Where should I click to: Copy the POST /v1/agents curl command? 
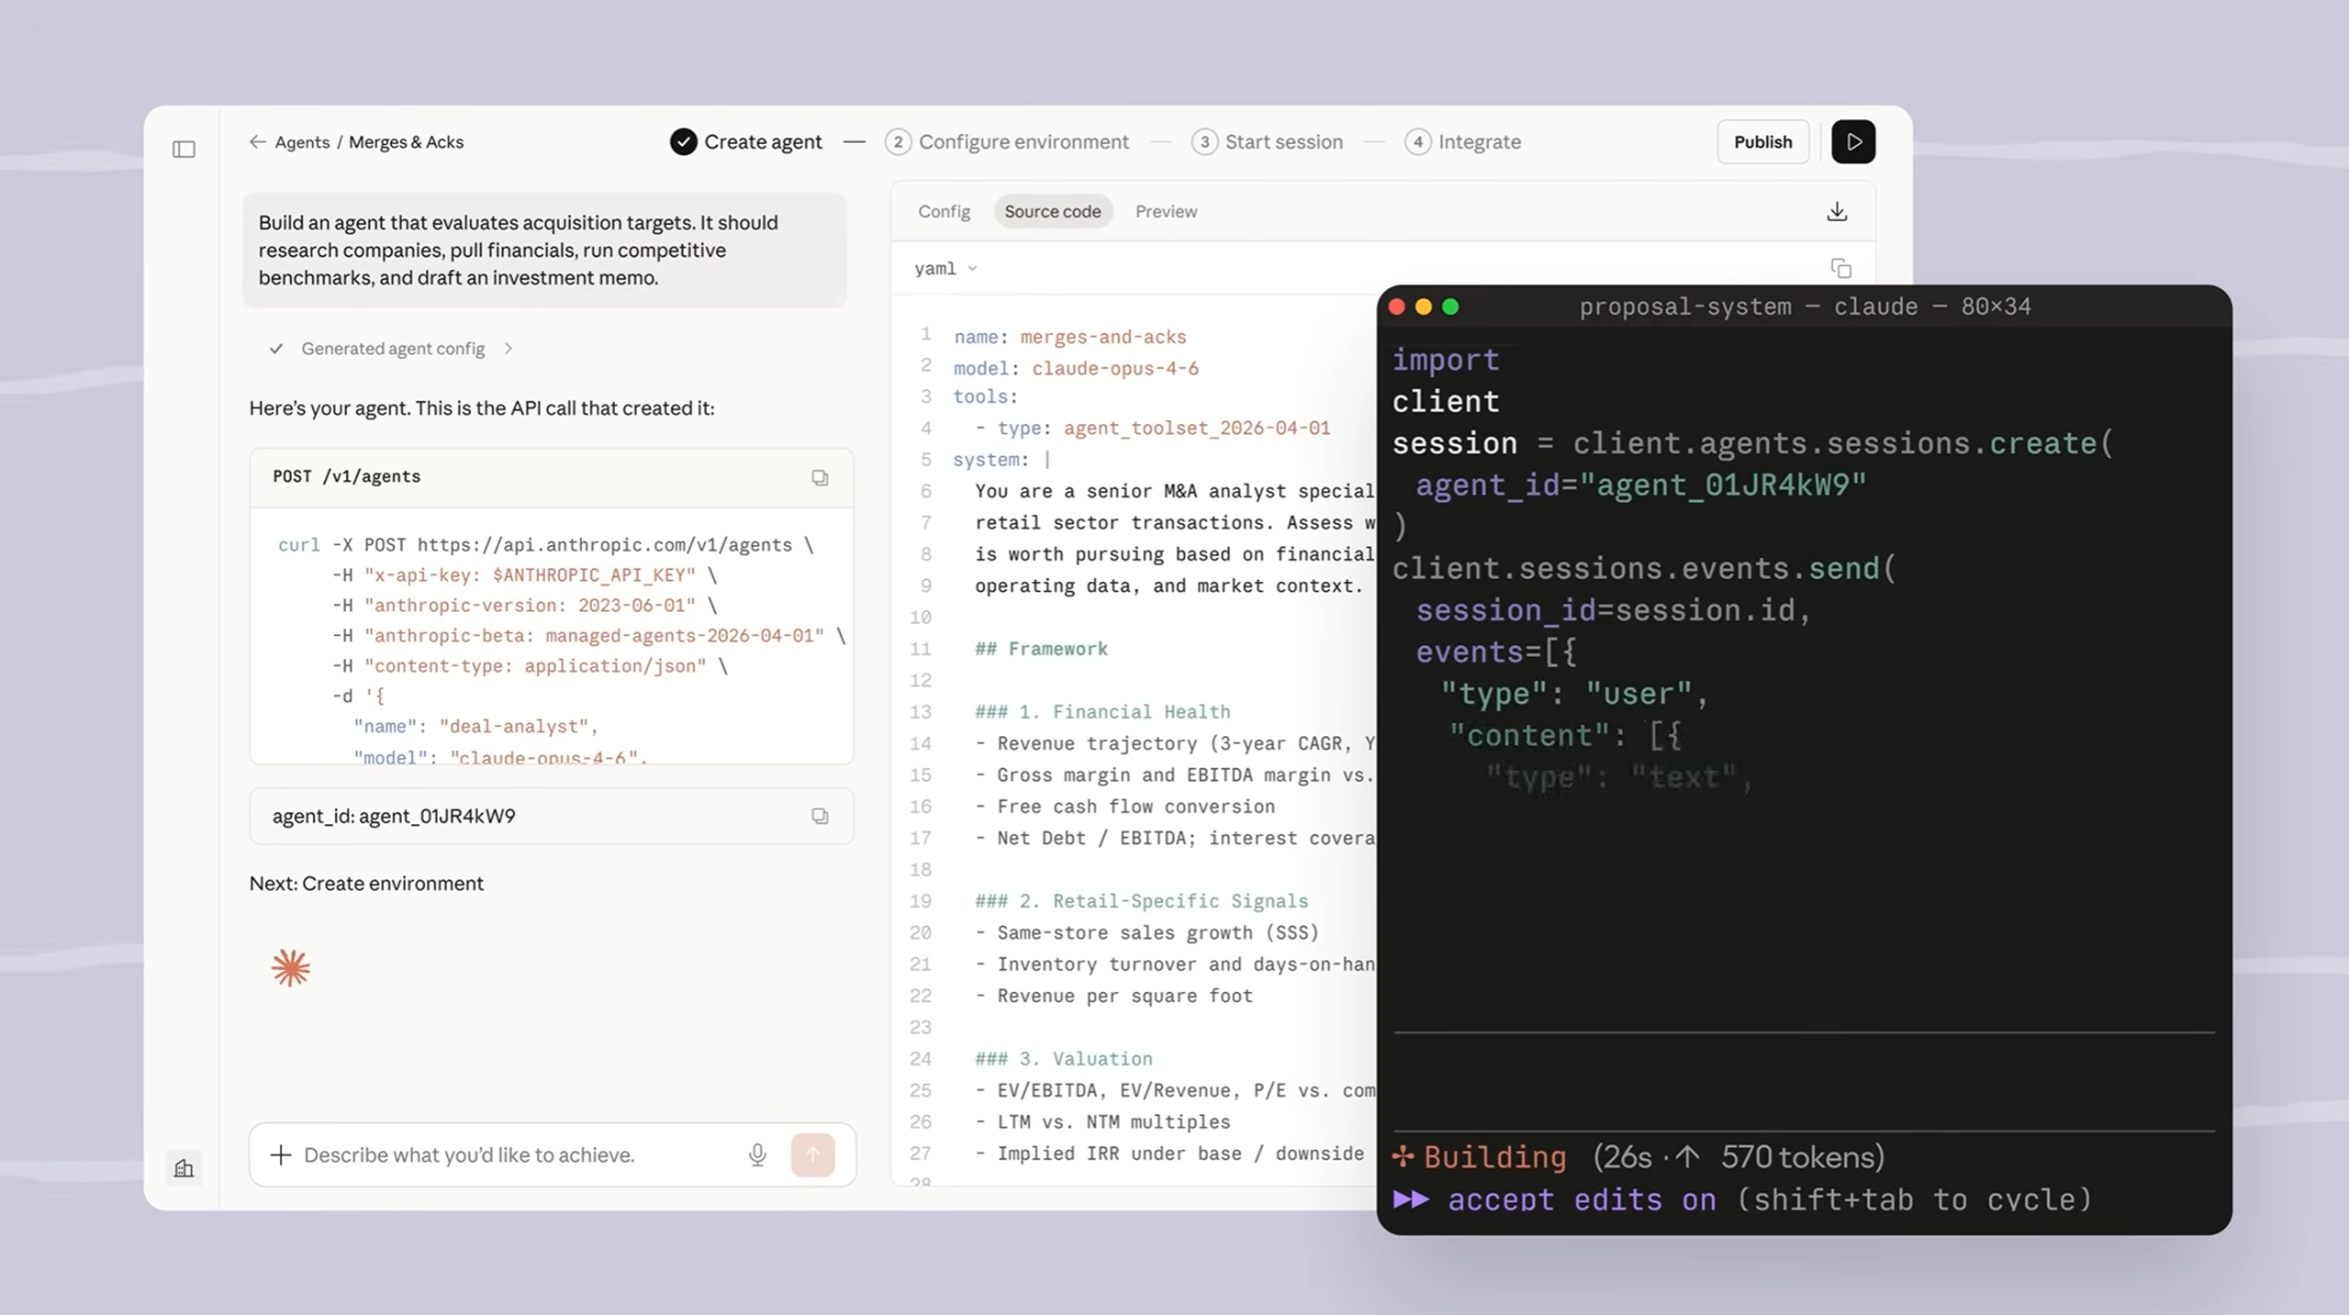coord(819,477)
